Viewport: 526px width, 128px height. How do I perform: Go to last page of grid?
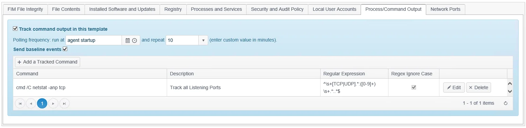pyautogui.click(x=64, y=103)
